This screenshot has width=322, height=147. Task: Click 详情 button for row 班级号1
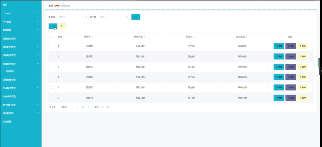(x=279, y=46)
